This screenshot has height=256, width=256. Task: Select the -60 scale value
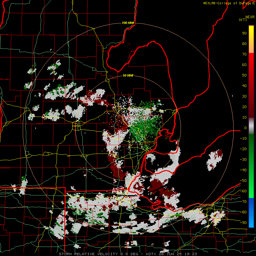[243, 191]
